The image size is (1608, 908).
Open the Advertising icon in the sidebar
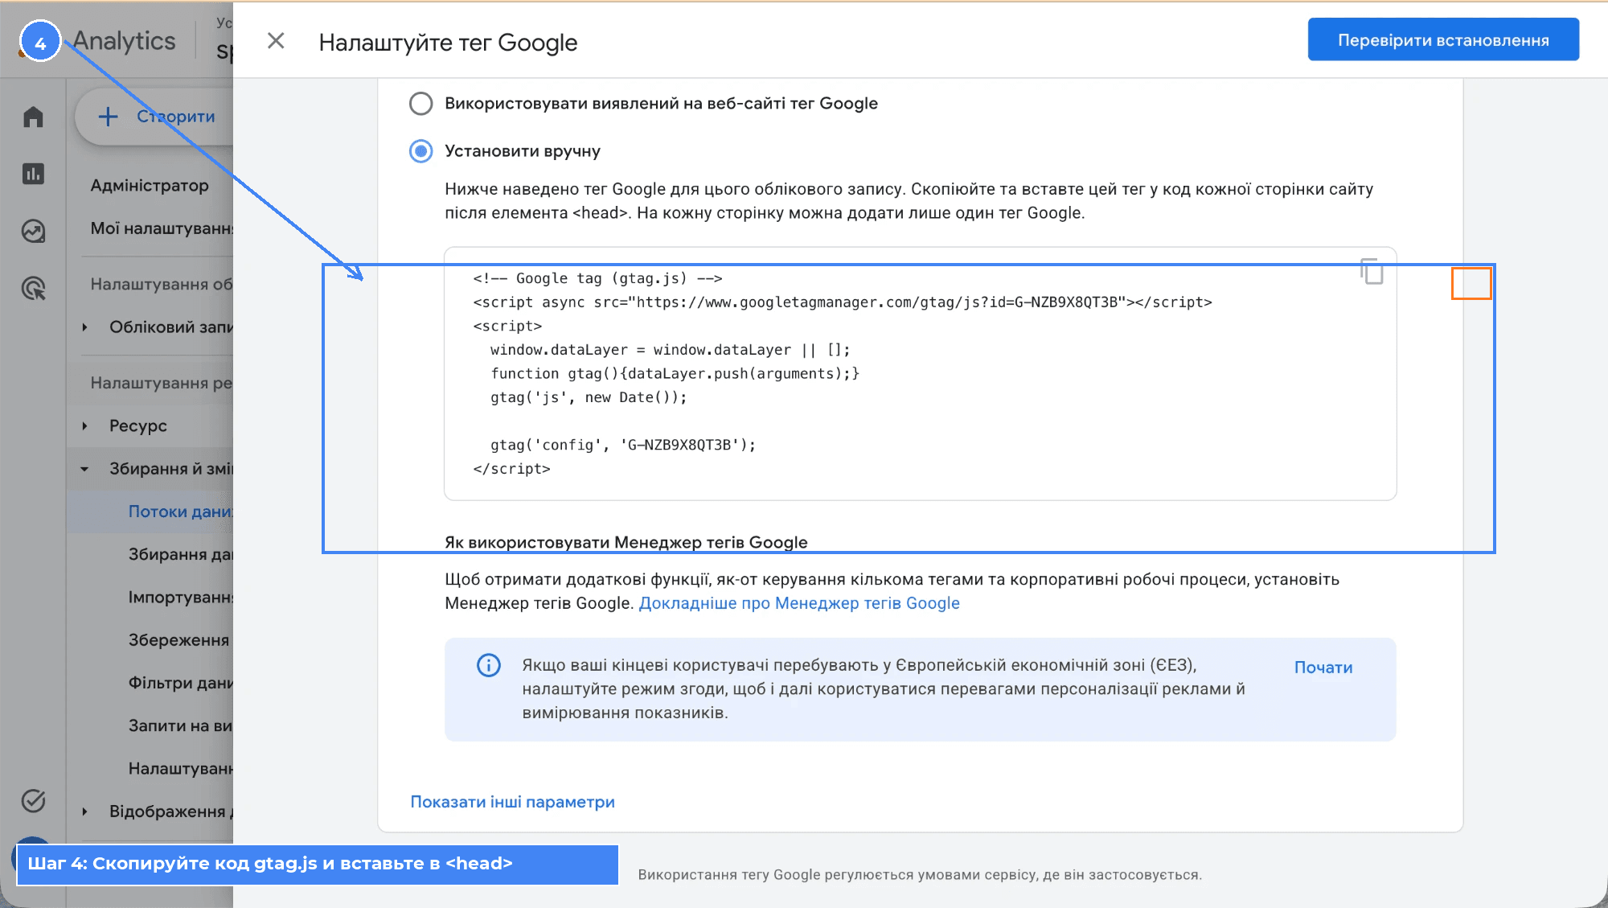33,288
